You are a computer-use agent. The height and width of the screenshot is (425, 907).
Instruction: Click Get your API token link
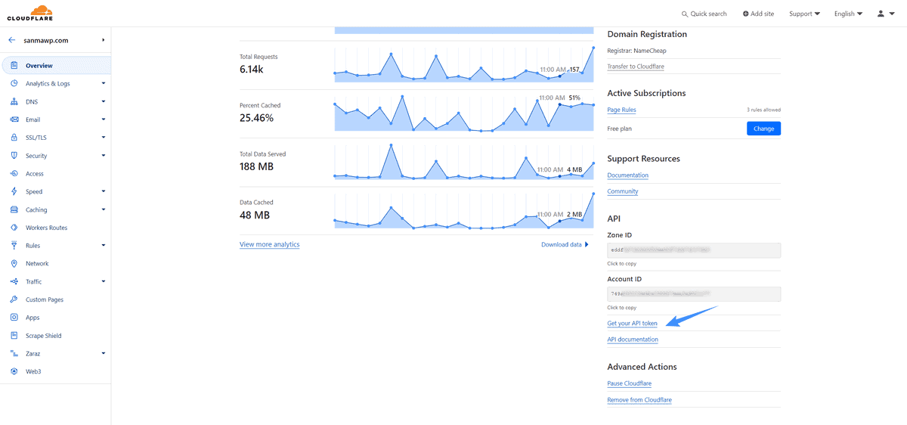632,324
